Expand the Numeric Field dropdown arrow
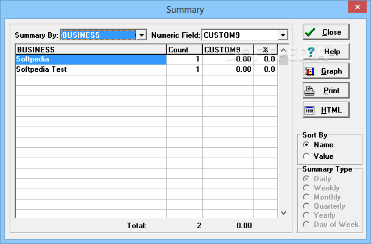 (283, 35)
